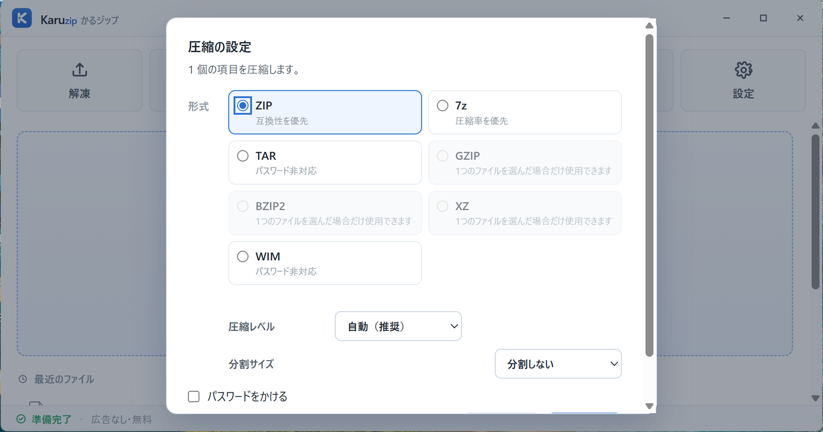Click the 形式 label

(198, 106)
